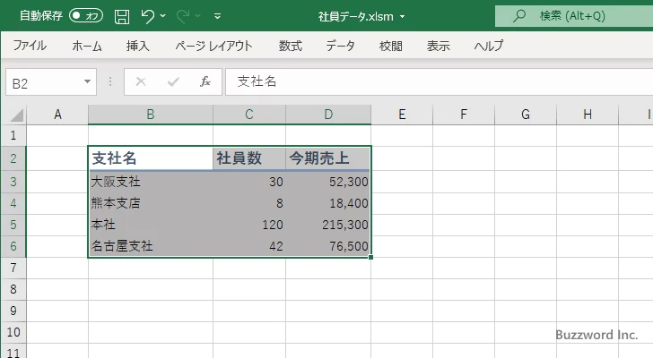Click the formula bar showing 支社名
Image resolution: width=653 pixels, height=358 pixels.
coord(440,81)
